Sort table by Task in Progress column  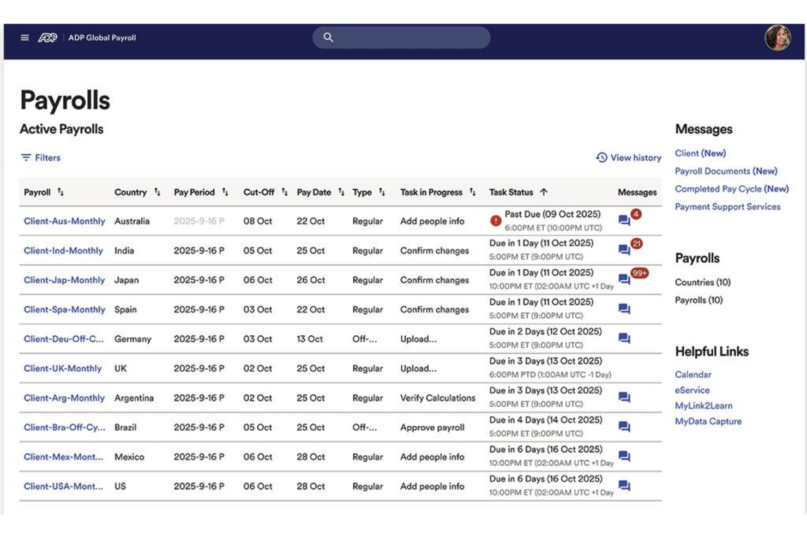coord(472,192)
